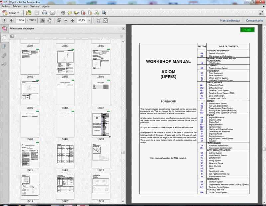Open section 1A HVAC System link
This screenshot has height=206, width=266.
202,63
